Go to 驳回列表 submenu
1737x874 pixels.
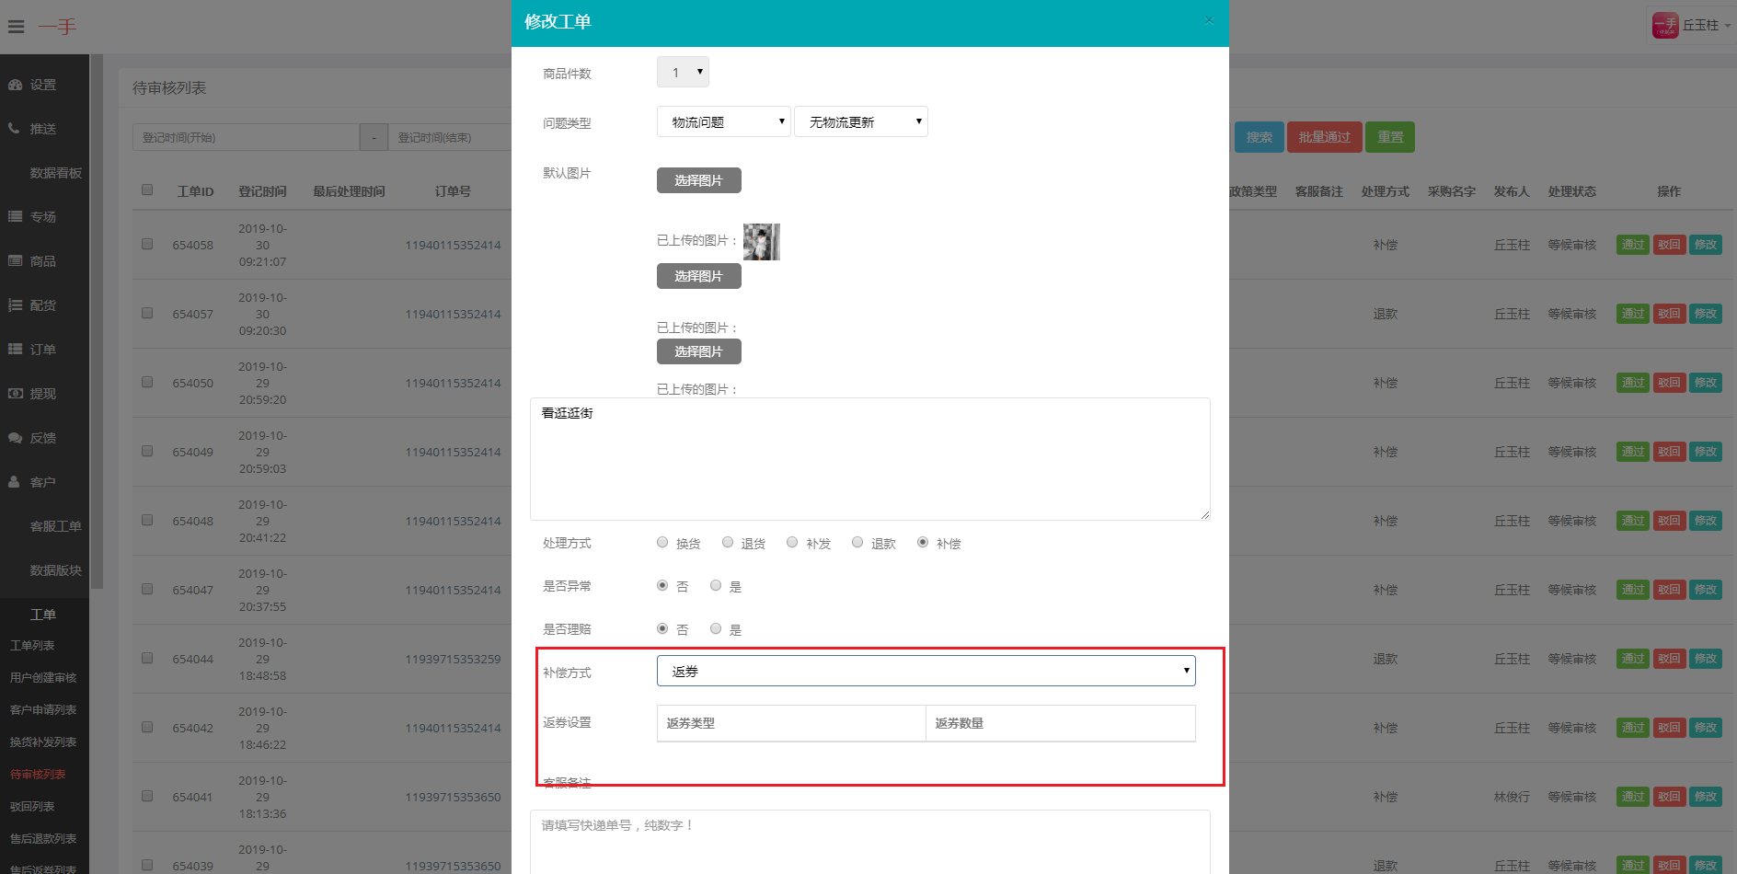pyautogui.click(x=32, y=807)
